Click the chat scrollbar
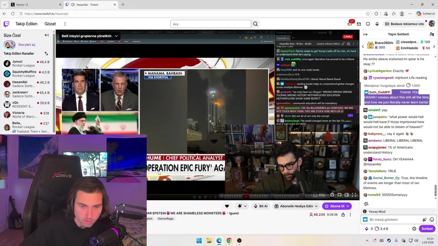438x246 pixels. point(436,191)
